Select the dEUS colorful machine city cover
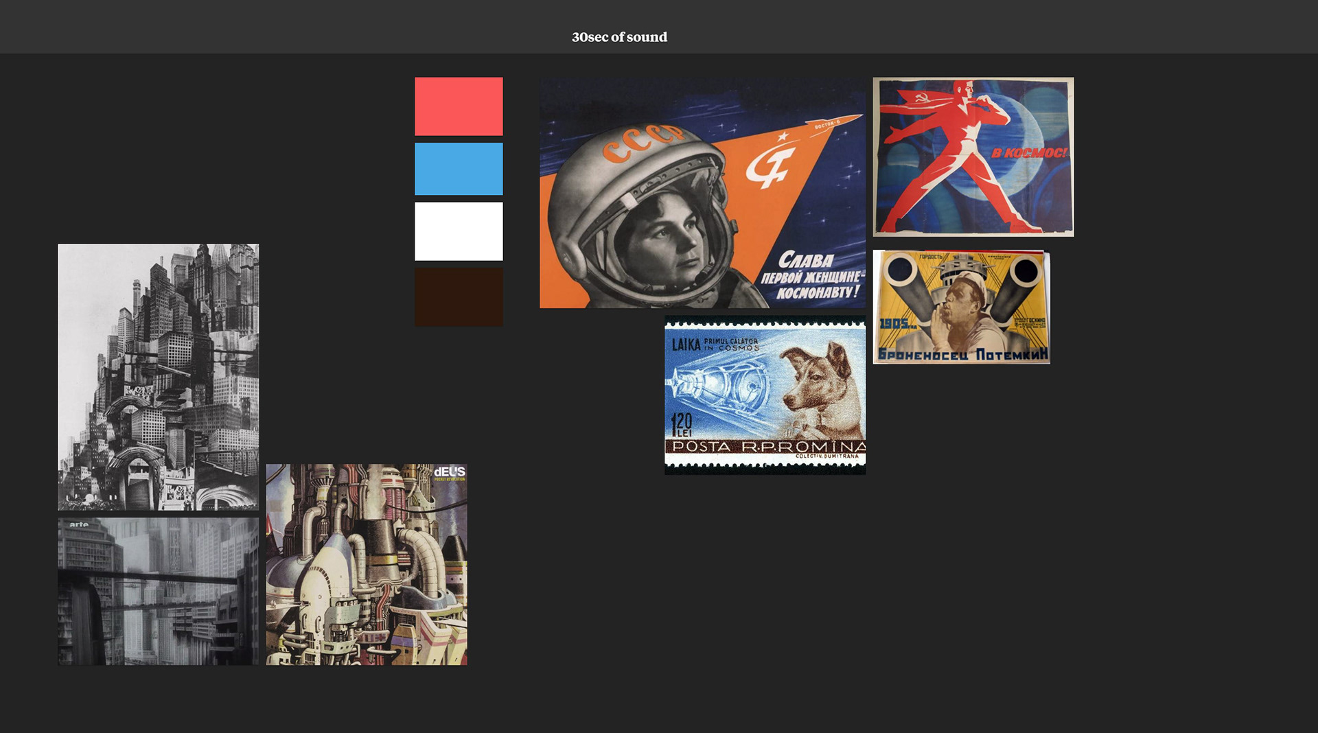 coord(367,565)
